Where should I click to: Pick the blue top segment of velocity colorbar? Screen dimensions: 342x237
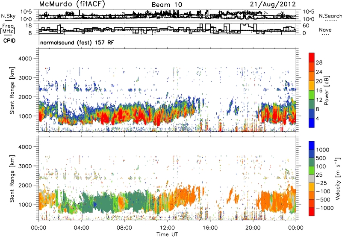(312, 145)
